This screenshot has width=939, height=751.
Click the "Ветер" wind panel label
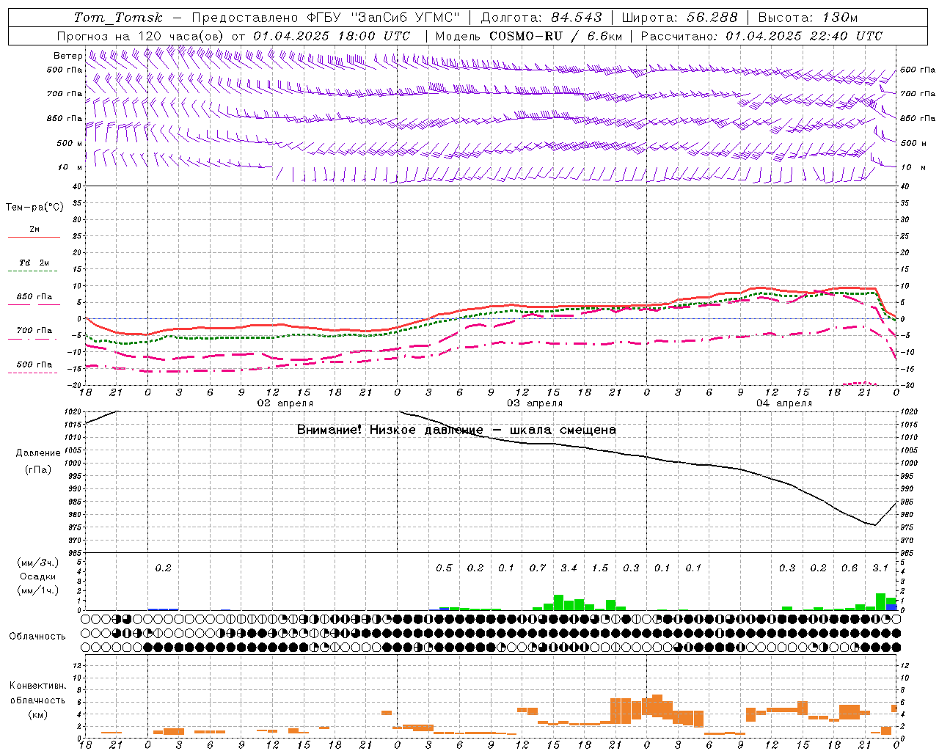point(68,56)
